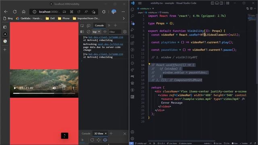Open VS Code Run and Debug view

133,30
